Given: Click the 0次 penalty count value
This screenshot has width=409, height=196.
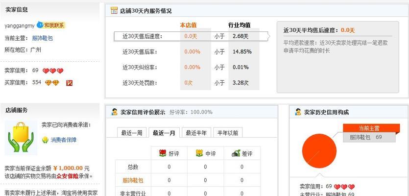Looking at the screenshot, I should (188, 83).
